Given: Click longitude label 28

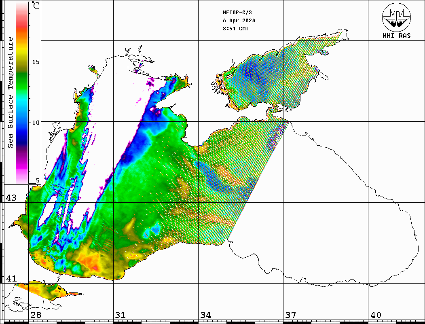Looking at the screenshot, I should point(36,315).
